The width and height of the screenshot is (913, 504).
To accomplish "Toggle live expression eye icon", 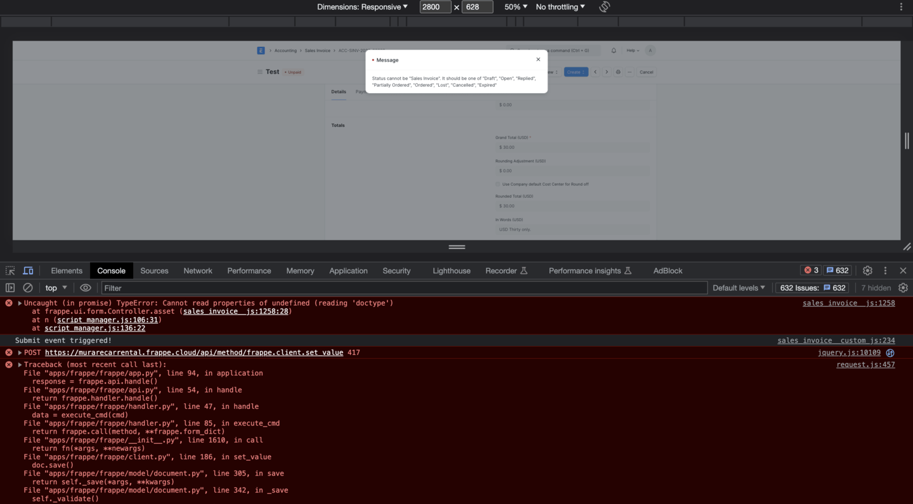I will (x=86, y=288).
